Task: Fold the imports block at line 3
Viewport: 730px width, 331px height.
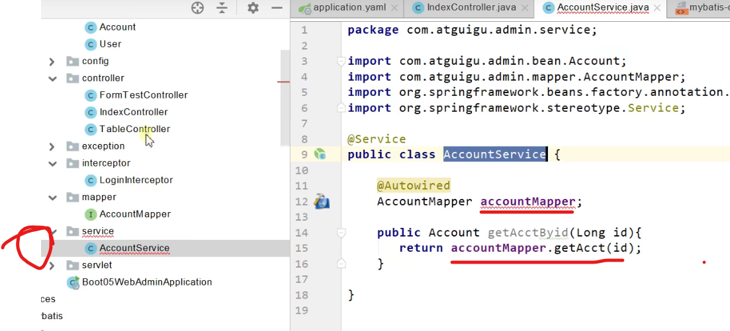Action: click(342, 61)
